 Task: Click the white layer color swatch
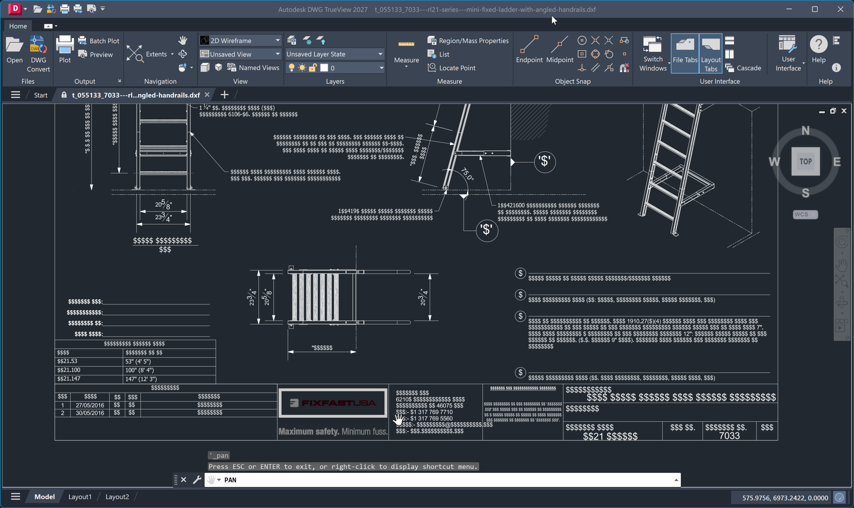point(324,68)
